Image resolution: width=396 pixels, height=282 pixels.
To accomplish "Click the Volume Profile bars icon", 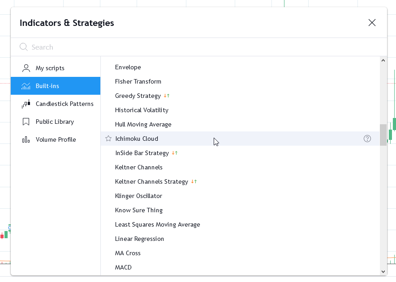I will pos(26,139).
